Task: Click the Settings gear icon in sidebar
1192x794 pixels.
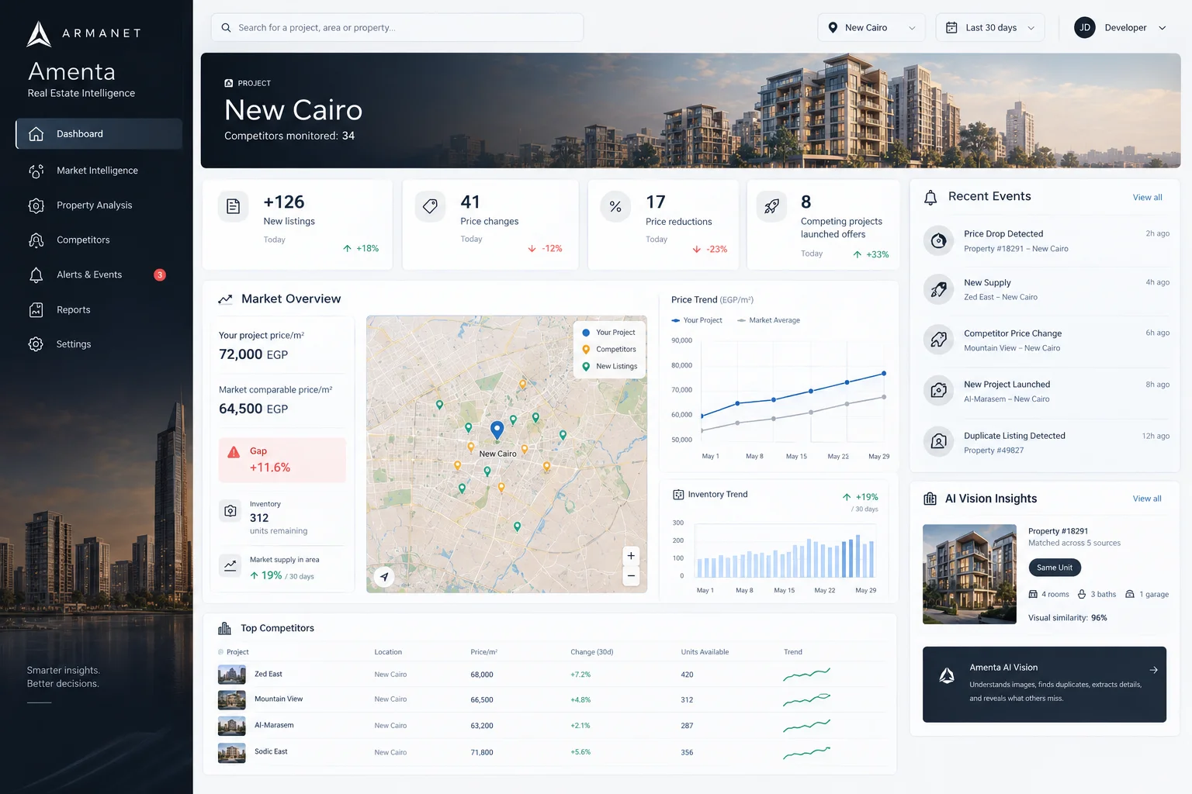Action: (36, 344)
